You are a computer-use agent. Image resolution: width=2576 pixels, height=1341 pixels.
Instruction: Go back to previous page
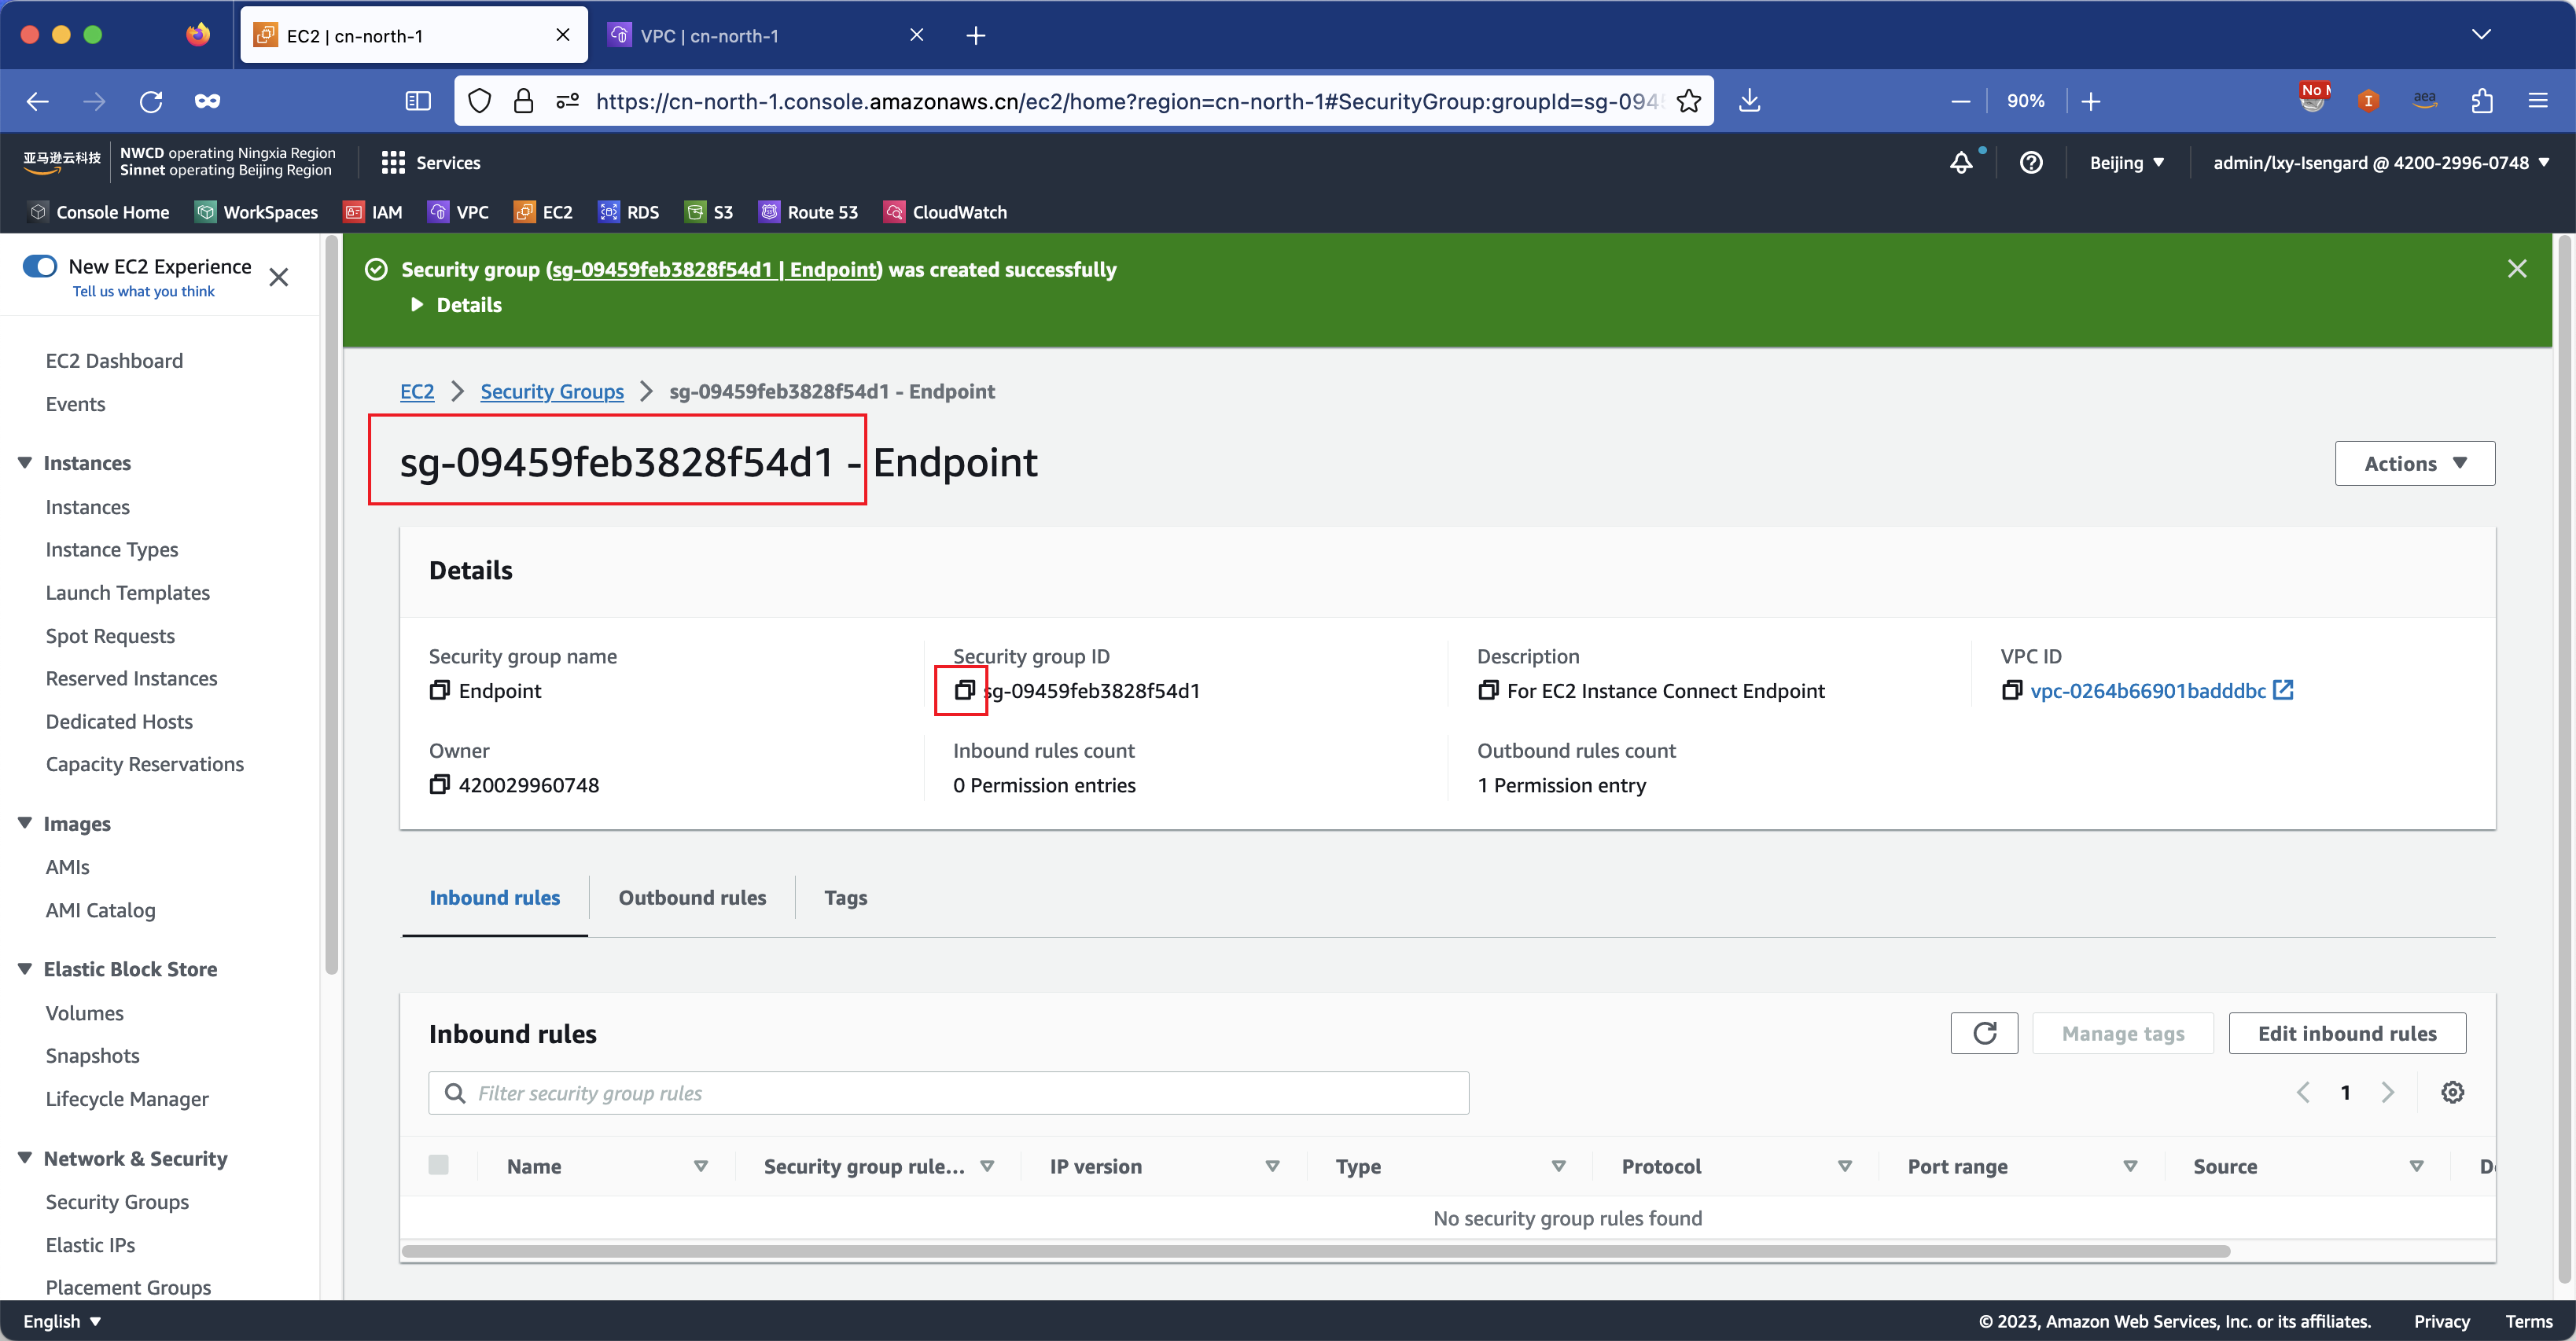(38, 101)
